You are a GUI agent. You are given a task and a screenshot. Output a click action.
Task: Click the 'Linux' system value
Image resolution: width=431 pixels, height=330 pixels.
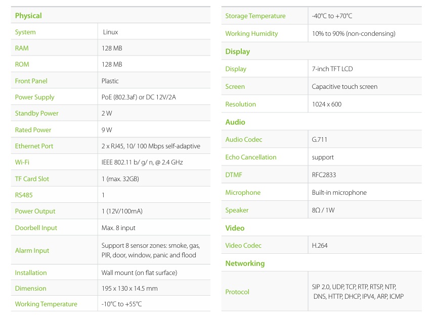click(x=110, y=32)
